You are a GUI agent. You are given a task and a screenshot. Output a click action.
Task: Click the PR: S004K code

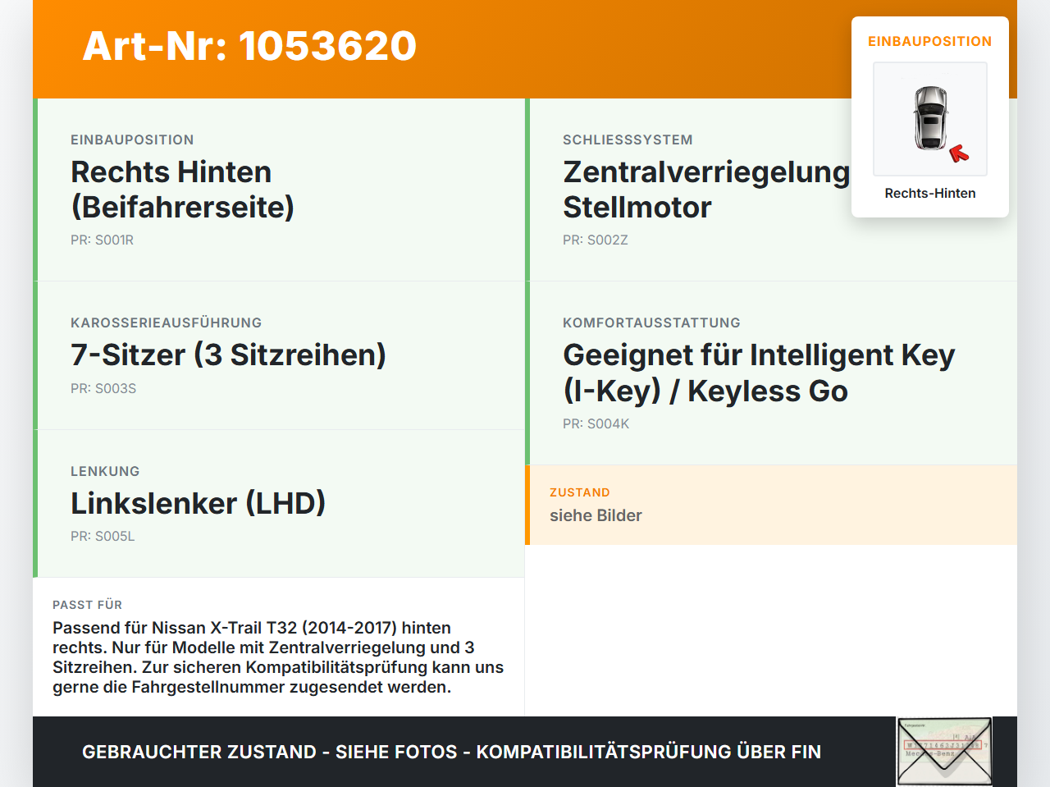(x=596, y=424)
